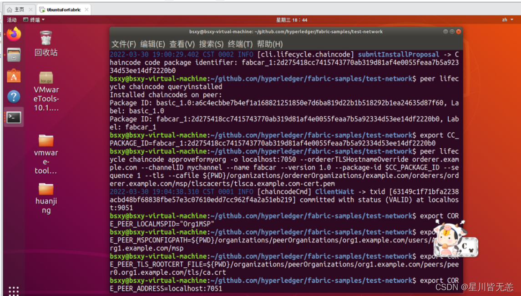Click the 活动 Activities button
The width and height of the screenshot is (521, 296).
click(x=12, y=20)
